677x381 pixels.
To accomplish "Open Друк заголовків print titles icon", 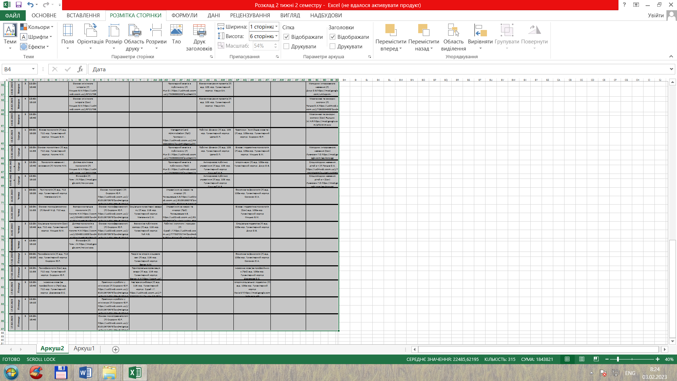I will (x=199, y=37).
